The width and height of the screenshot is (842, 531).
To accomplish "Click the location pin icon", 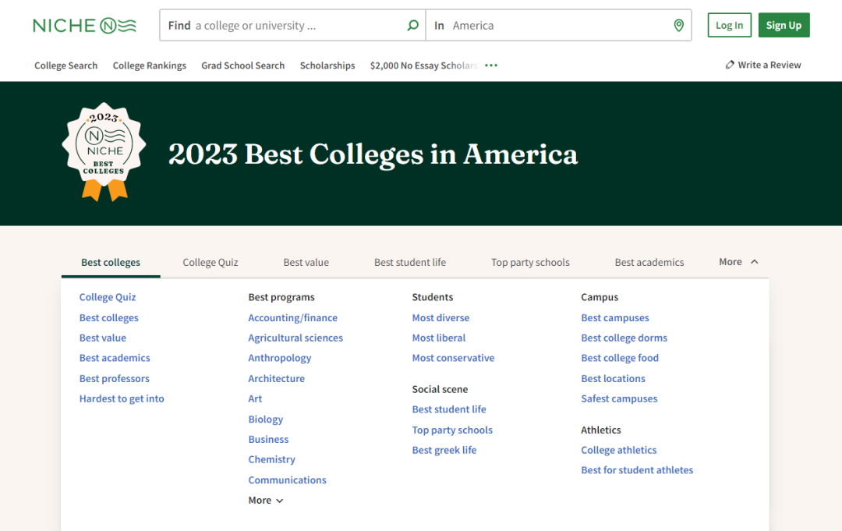I will [678, 26].
